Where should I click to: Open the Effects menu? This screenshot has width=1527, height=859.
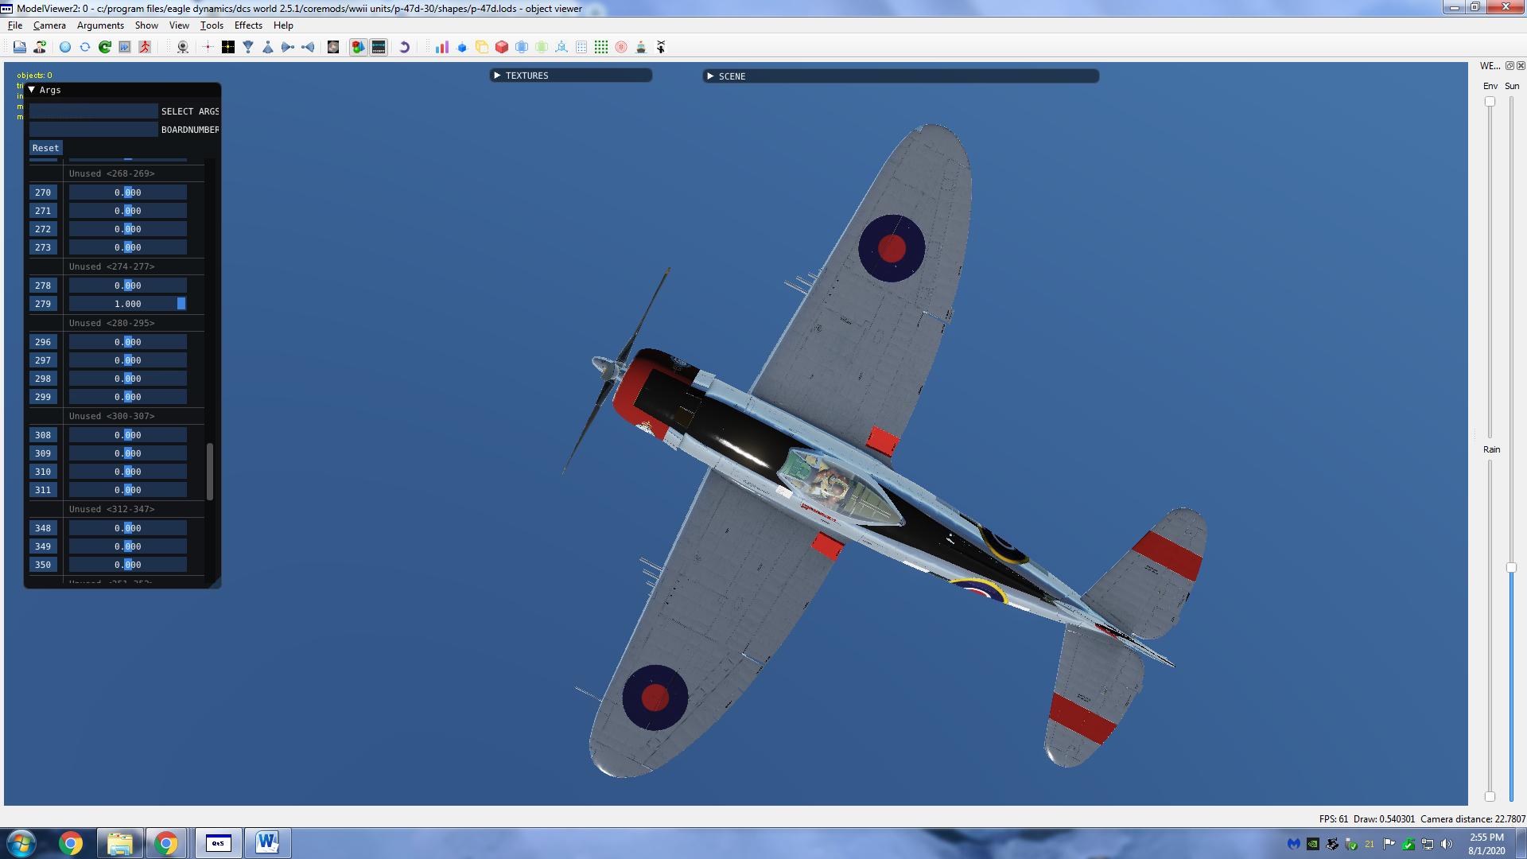248,25
